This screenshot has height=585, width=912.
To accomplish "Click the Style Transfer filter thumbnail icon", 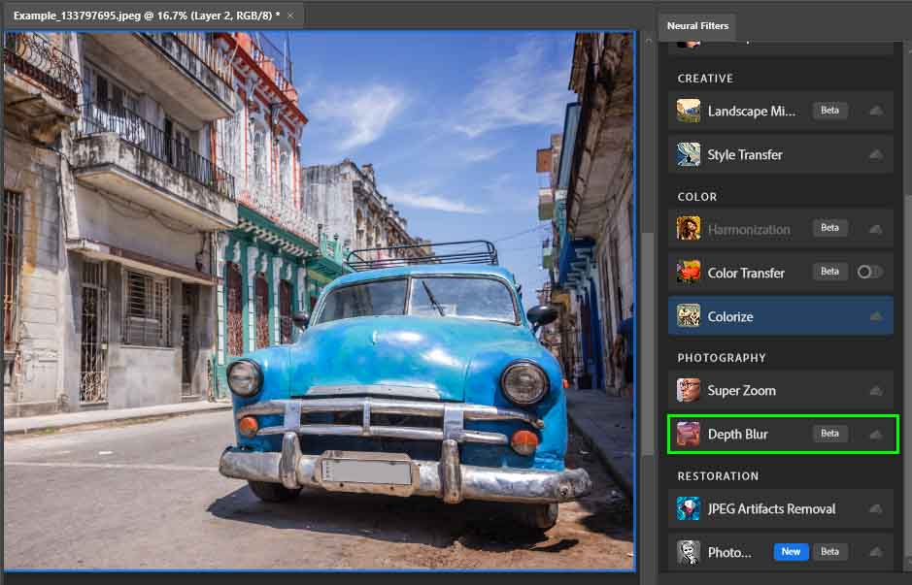I will tap(688, 154).
